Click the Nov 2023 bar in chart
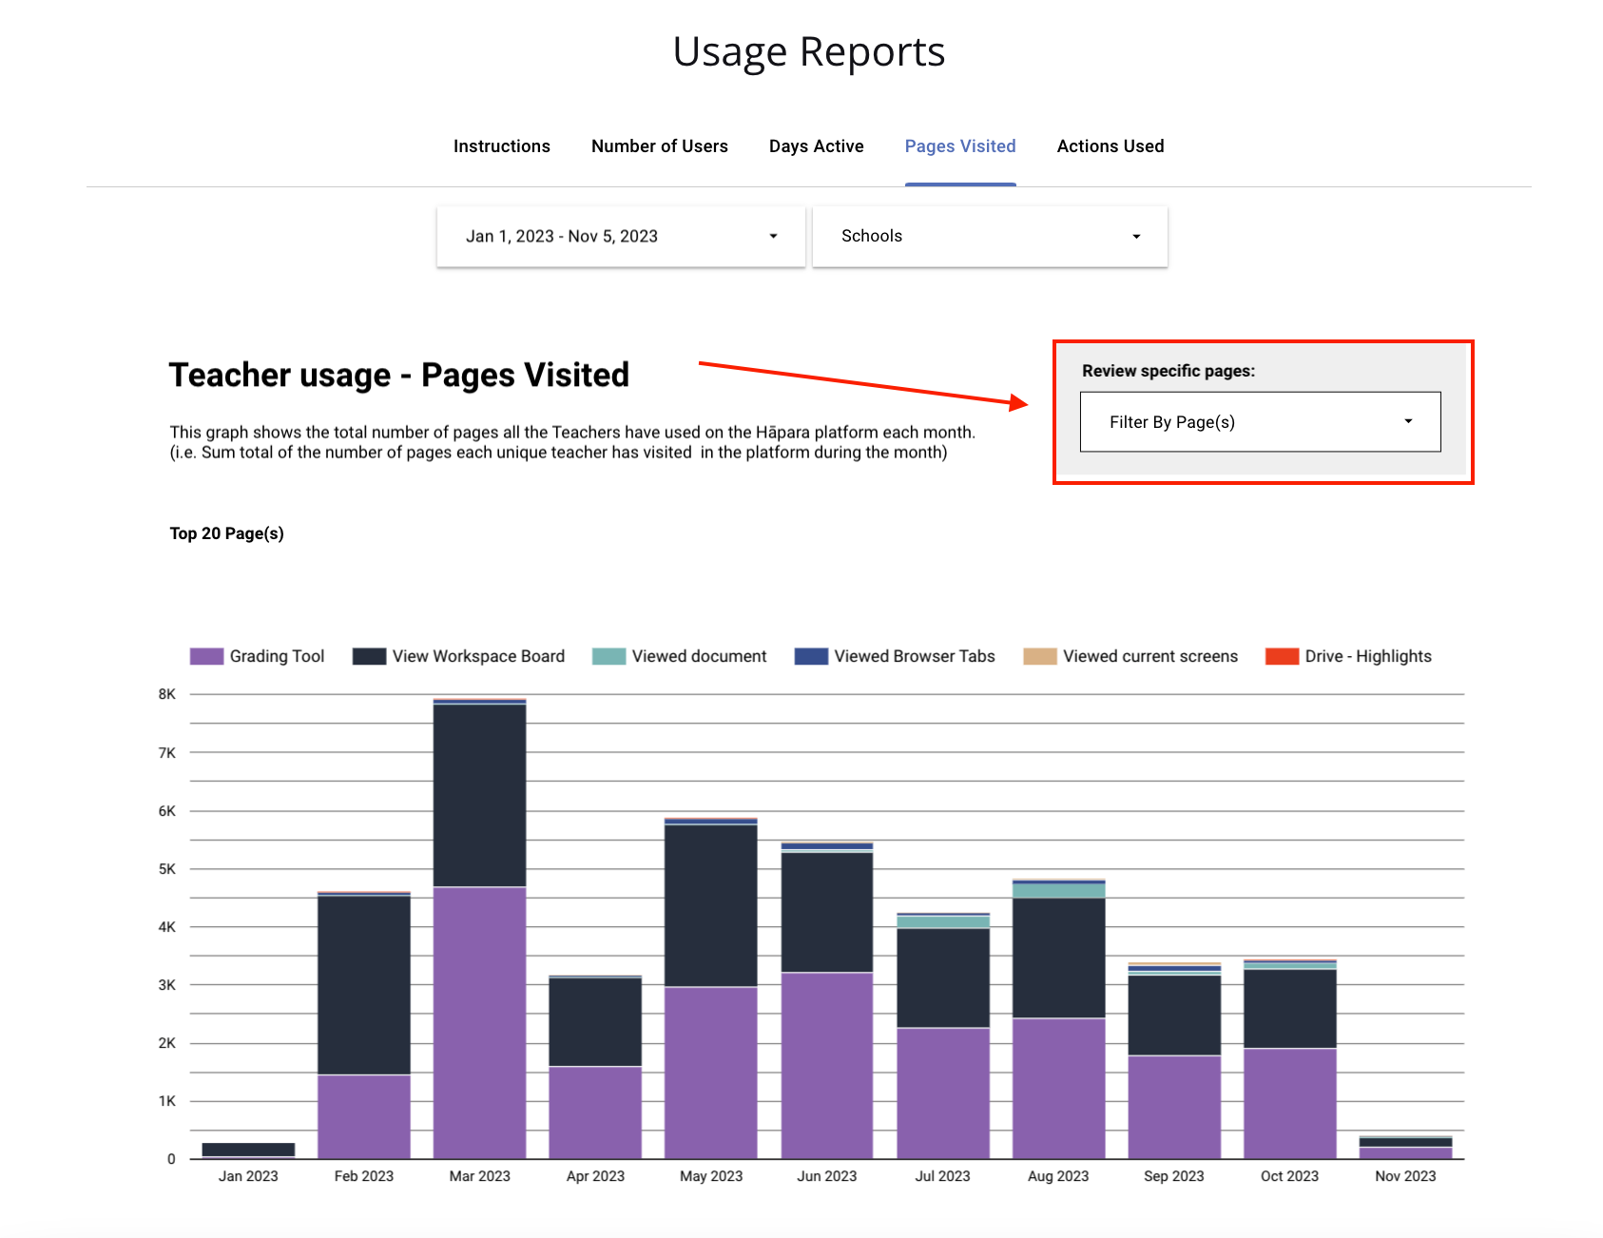1603x1238 pixels. pos(1406,1148)
